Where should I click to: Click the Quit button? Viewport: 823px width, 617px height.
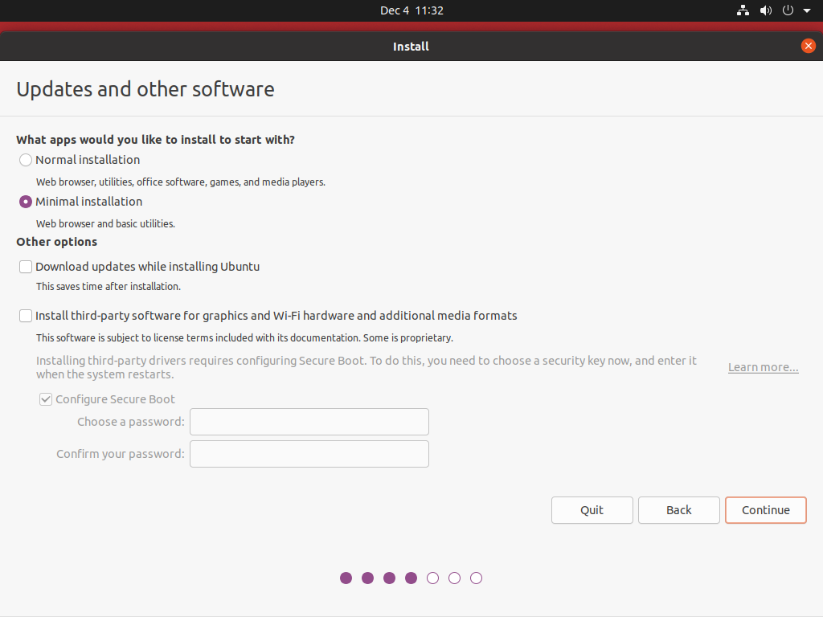point(592,510)
